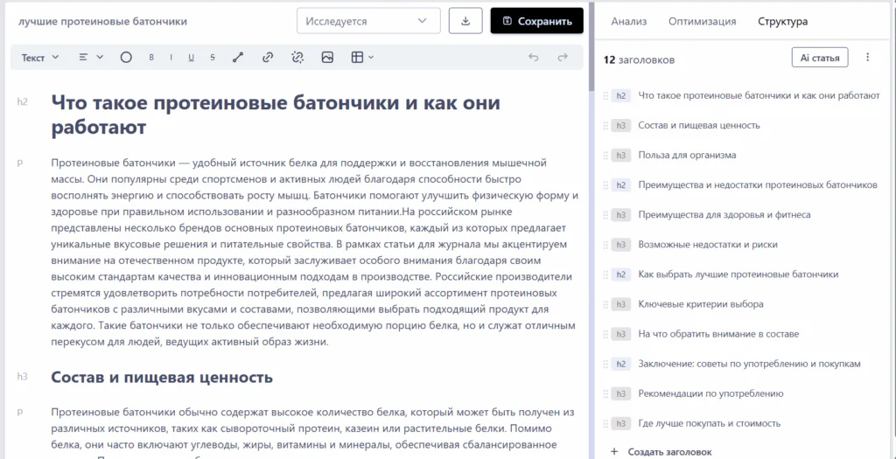
Task: Toggle bold formatting
Action: pyautogui.click(x=151, y=57)
